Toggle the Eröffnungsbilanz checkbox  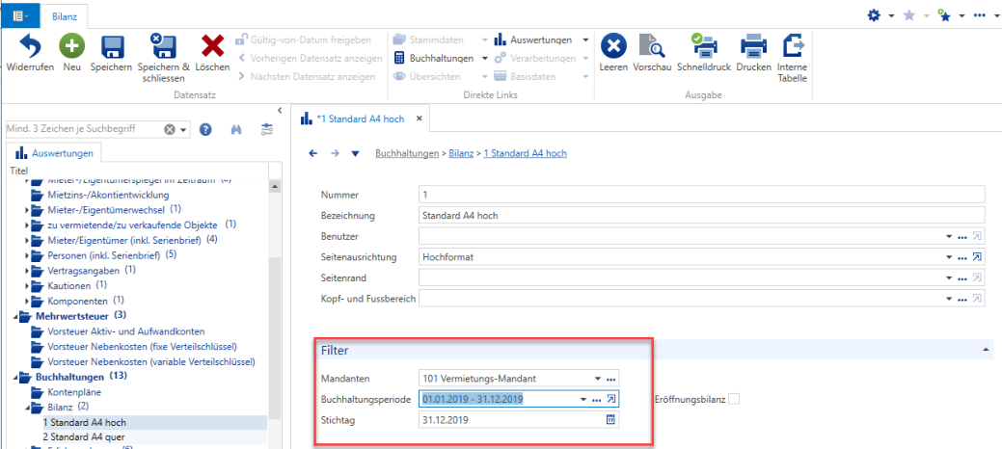(x=734, y=399)
